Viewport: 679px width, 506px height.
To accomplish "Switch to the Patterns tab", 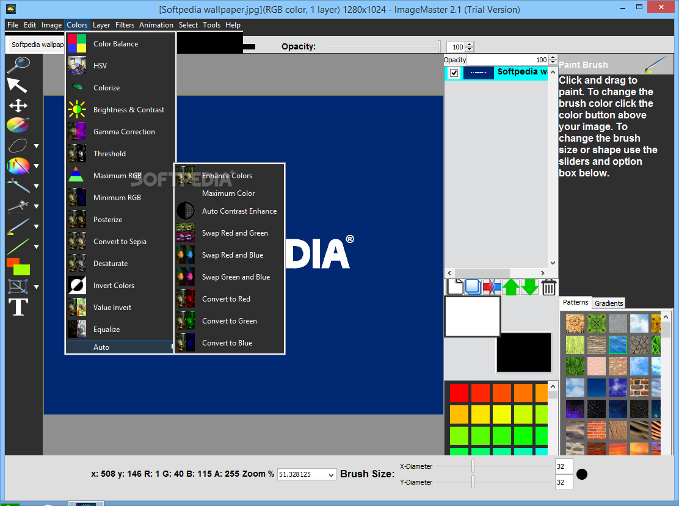I will (x=575, y=302).
